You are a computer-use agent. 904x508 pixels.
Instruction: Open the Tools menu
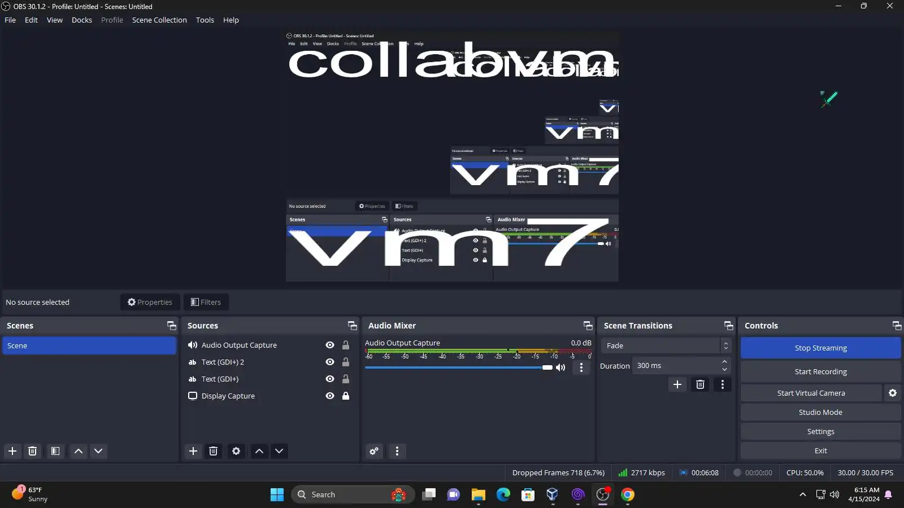(205, 20)
